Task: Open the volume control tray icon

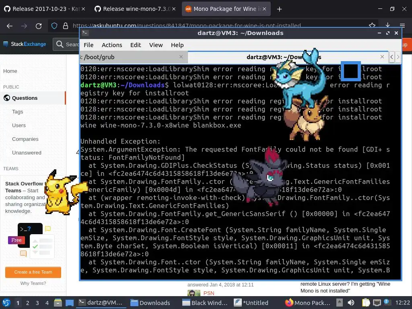Action: (x=351, y=303)
